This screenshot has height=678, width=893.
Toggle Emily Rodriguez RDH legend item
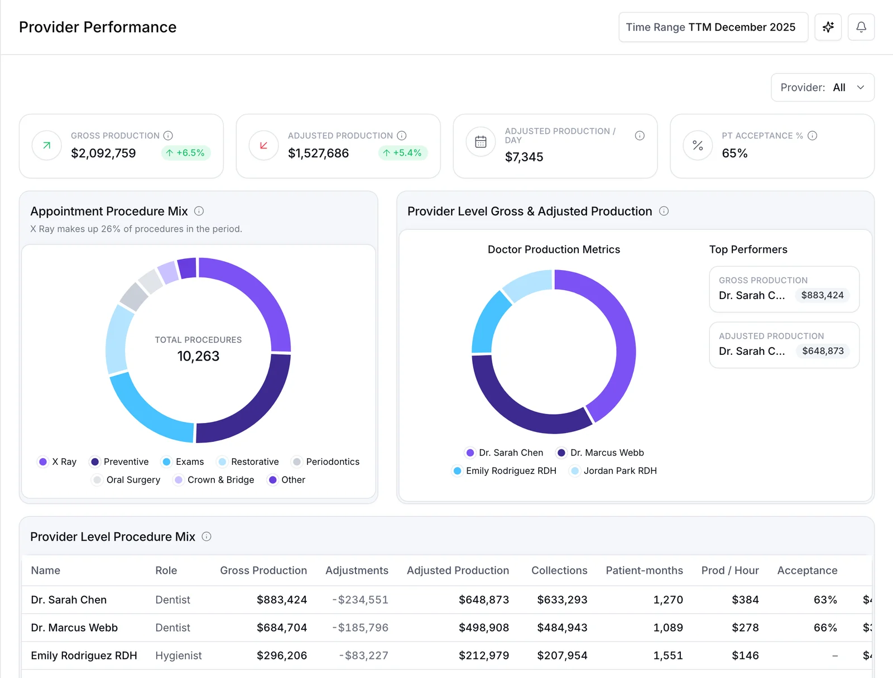(x=505, y=471)
